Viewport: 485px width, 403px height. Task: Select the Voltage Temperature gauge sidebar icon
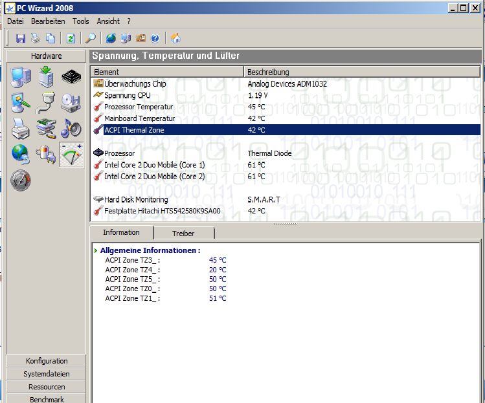click(x=71, y=154)
